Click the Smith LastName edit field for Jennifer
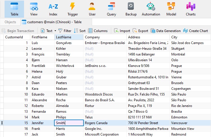Screen dimensions: 211x137 [69, 123]
